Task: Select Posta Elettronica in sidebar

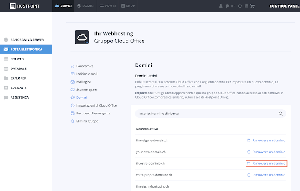Action: point(26,49)
